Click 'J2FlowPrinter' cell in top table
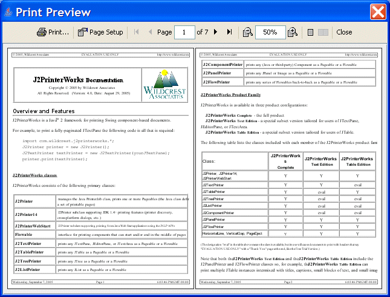This screenshot has width=390, height=297. (x=223, y=82)
